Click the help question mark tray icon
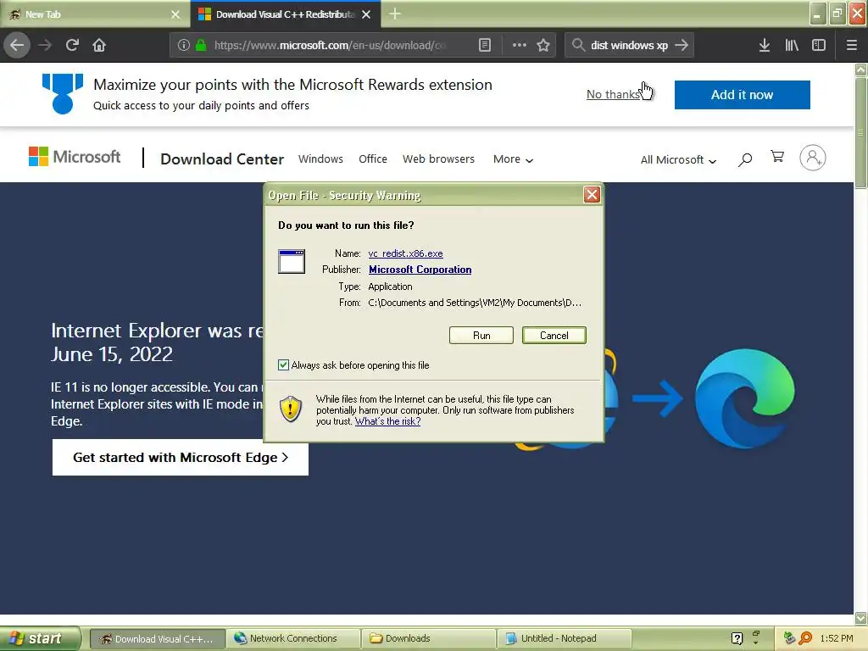The height and width of the screenshot is (651, 868). pos(737,638)
